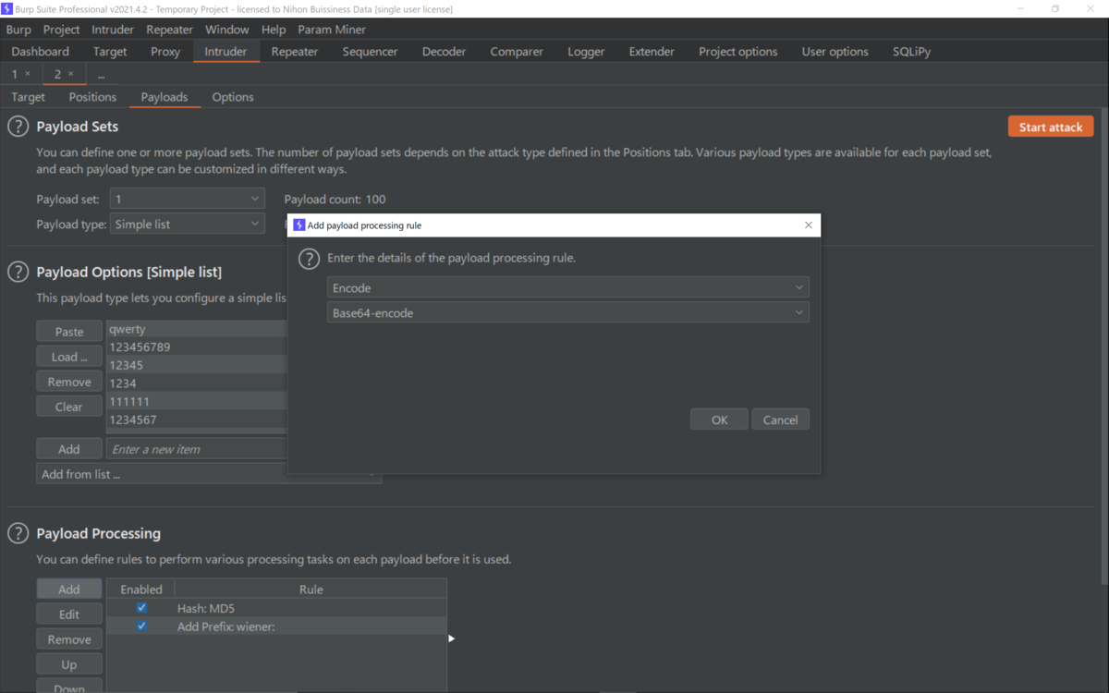Image resolution: width=1109 pixels, height=693 pixels.
Task: Click the payload list Remove button
Action: [69, 382]
